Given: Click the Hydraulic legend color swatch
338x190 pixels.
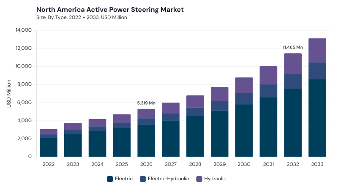Looking at the screenshot, I should [199, 179].
